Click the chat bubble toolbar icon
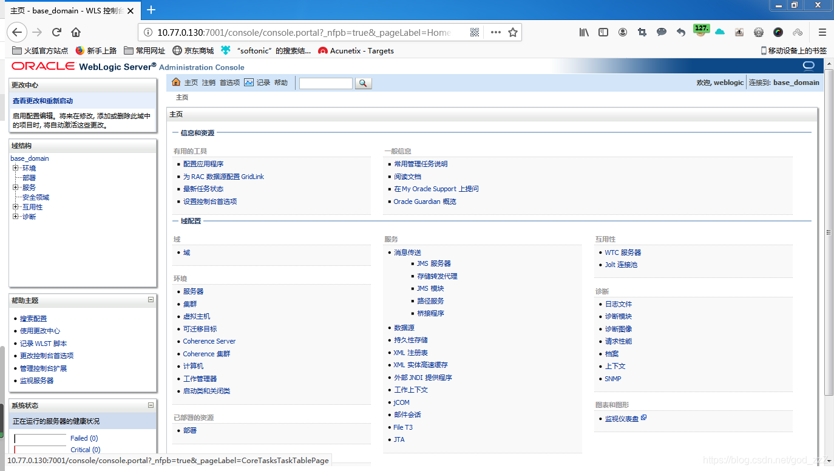This screenshot has width=834, height=471. point(662,32)
